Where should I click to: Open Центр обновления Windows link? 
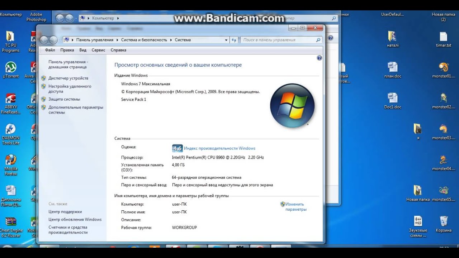coord(75,220)
